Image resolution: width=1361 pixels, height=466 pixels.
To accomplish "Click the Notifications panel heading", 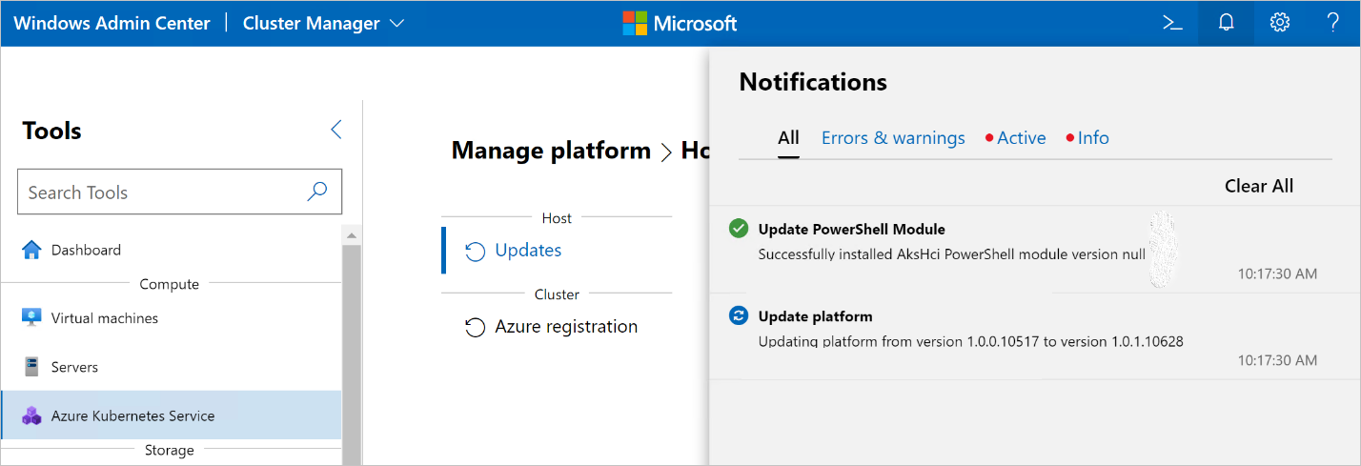I will 813,82.
